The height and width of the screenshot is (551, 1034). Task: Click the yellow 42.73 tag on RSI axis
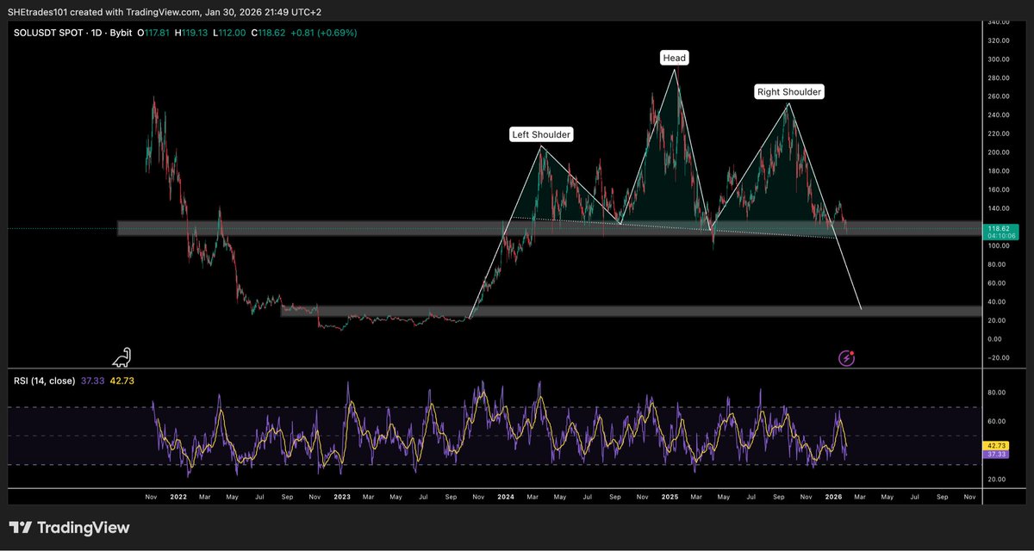tap(998, 446)
